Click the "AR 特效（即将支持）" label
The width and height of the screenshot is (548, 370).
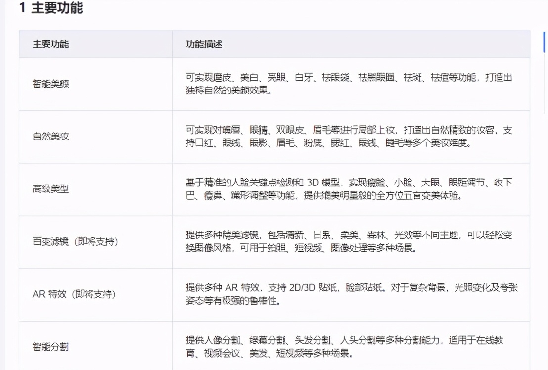74,294
